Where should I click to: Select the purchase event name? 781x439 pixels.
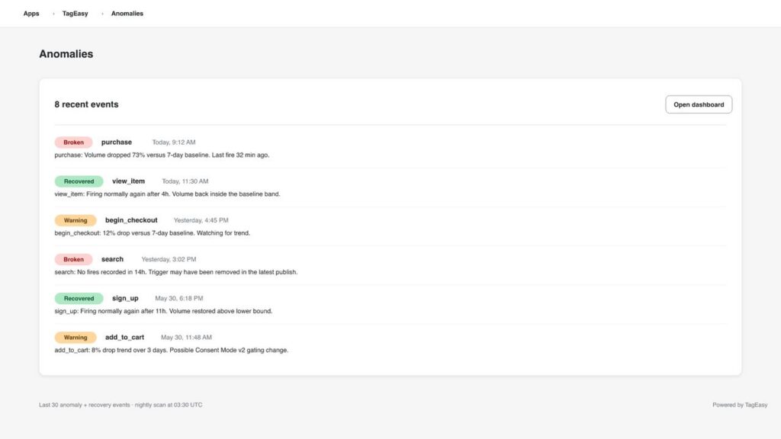(117, 143)
